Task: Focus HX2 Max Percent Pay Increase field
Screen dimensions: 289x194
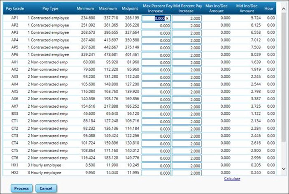Action: [x=156, y=173]
